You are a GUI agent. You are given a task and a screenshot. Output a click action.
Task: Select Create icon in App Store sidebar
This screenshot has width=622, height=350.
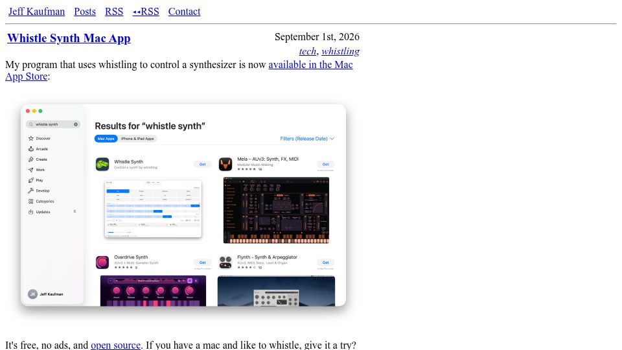coord(31,159)
